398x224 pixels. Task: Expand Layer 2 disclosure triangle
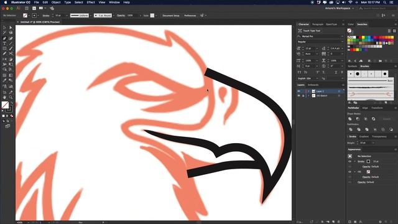(308, 91)
